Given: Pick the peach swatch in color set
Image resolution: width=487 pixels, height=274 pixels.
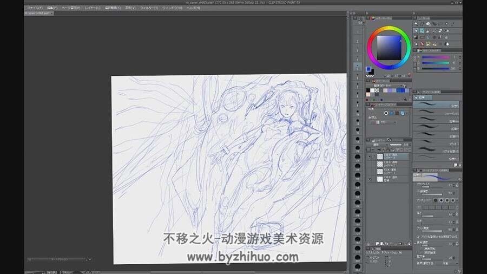Looking at the screenshot, I should [368, 94].
